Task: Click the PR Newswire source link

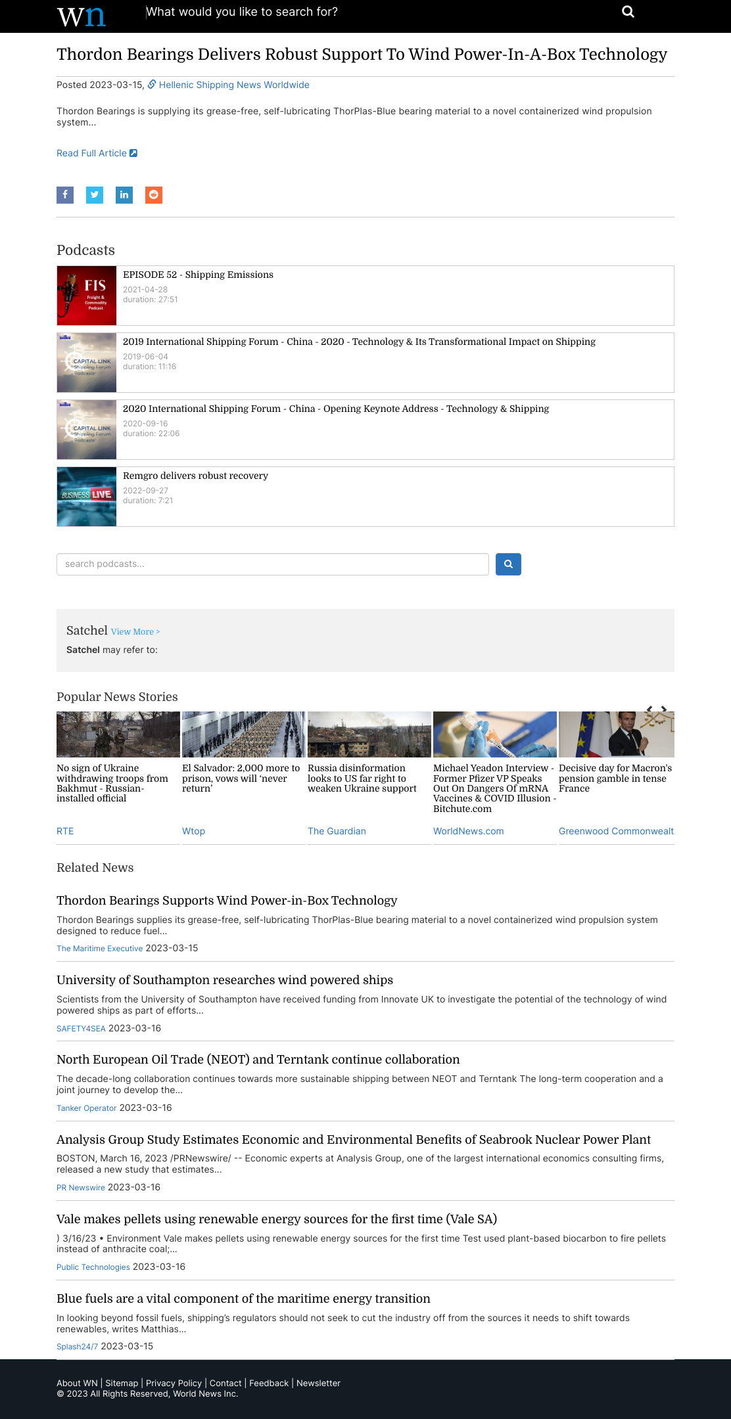Action: coord(81,1188)
